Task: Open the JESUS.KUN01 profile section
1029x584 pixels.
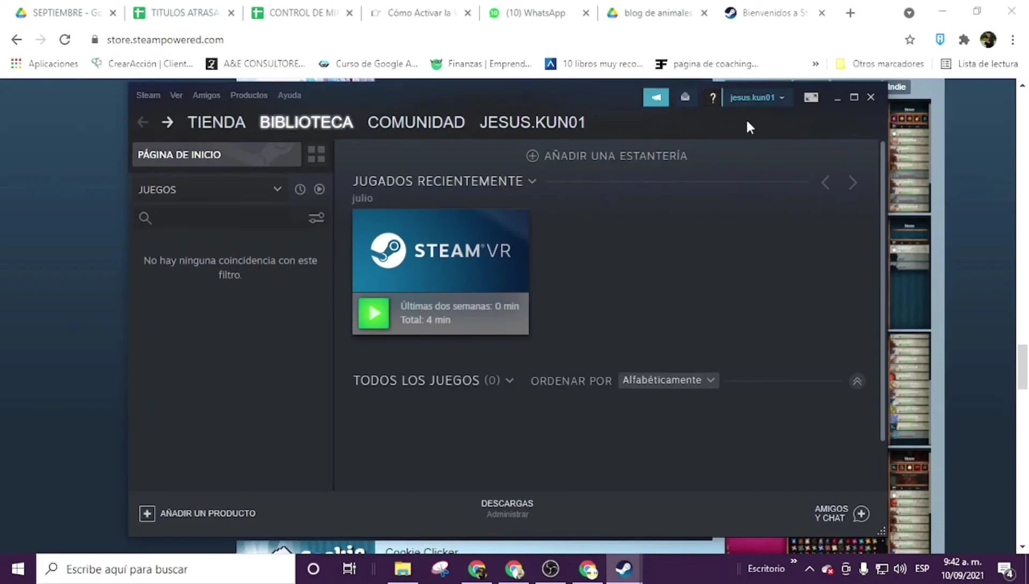Action: pos(532,122)
